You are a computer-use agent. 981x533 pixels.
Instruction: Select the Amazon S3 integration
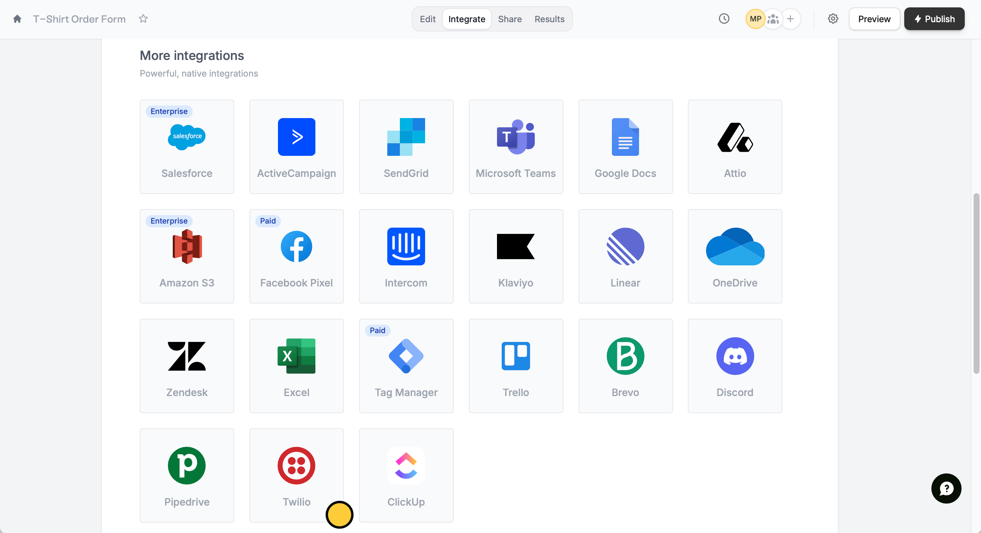(187, 256)
